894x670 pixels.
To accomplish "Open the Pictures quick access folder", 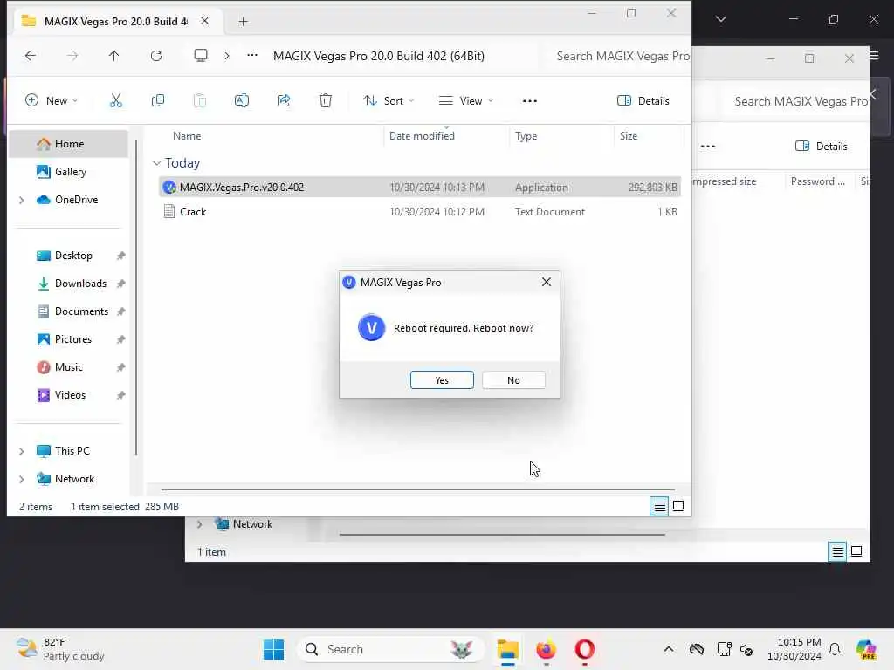I will point(72,339).
